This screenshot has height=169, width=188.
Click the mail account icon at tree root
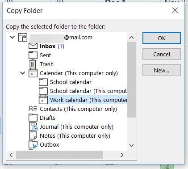tap(23, 37)
